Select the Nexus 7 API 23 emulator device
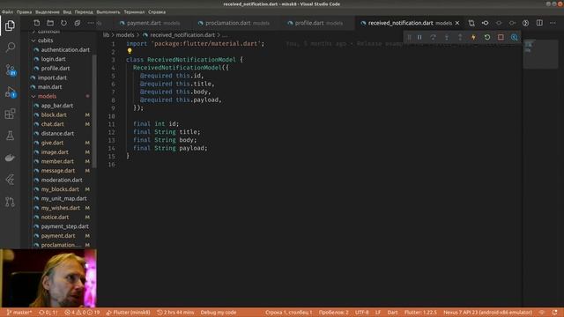The width and height of the screenshot is (564, 317). click(487, 313)
